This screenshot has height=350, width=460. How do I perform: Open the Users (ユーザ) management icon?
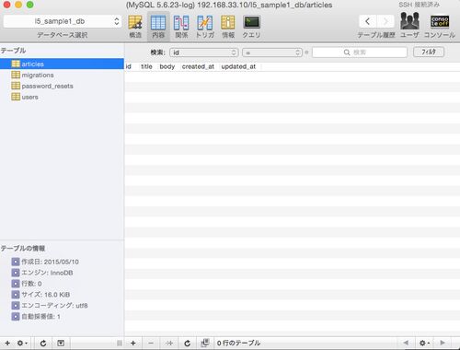pyautogui.click(x=409, y=21)
